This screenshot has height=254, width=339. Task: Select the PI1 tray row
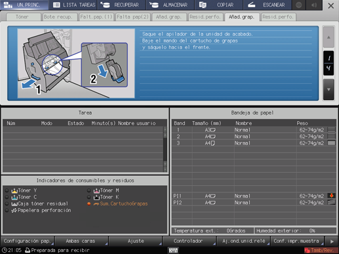[254, 196]
